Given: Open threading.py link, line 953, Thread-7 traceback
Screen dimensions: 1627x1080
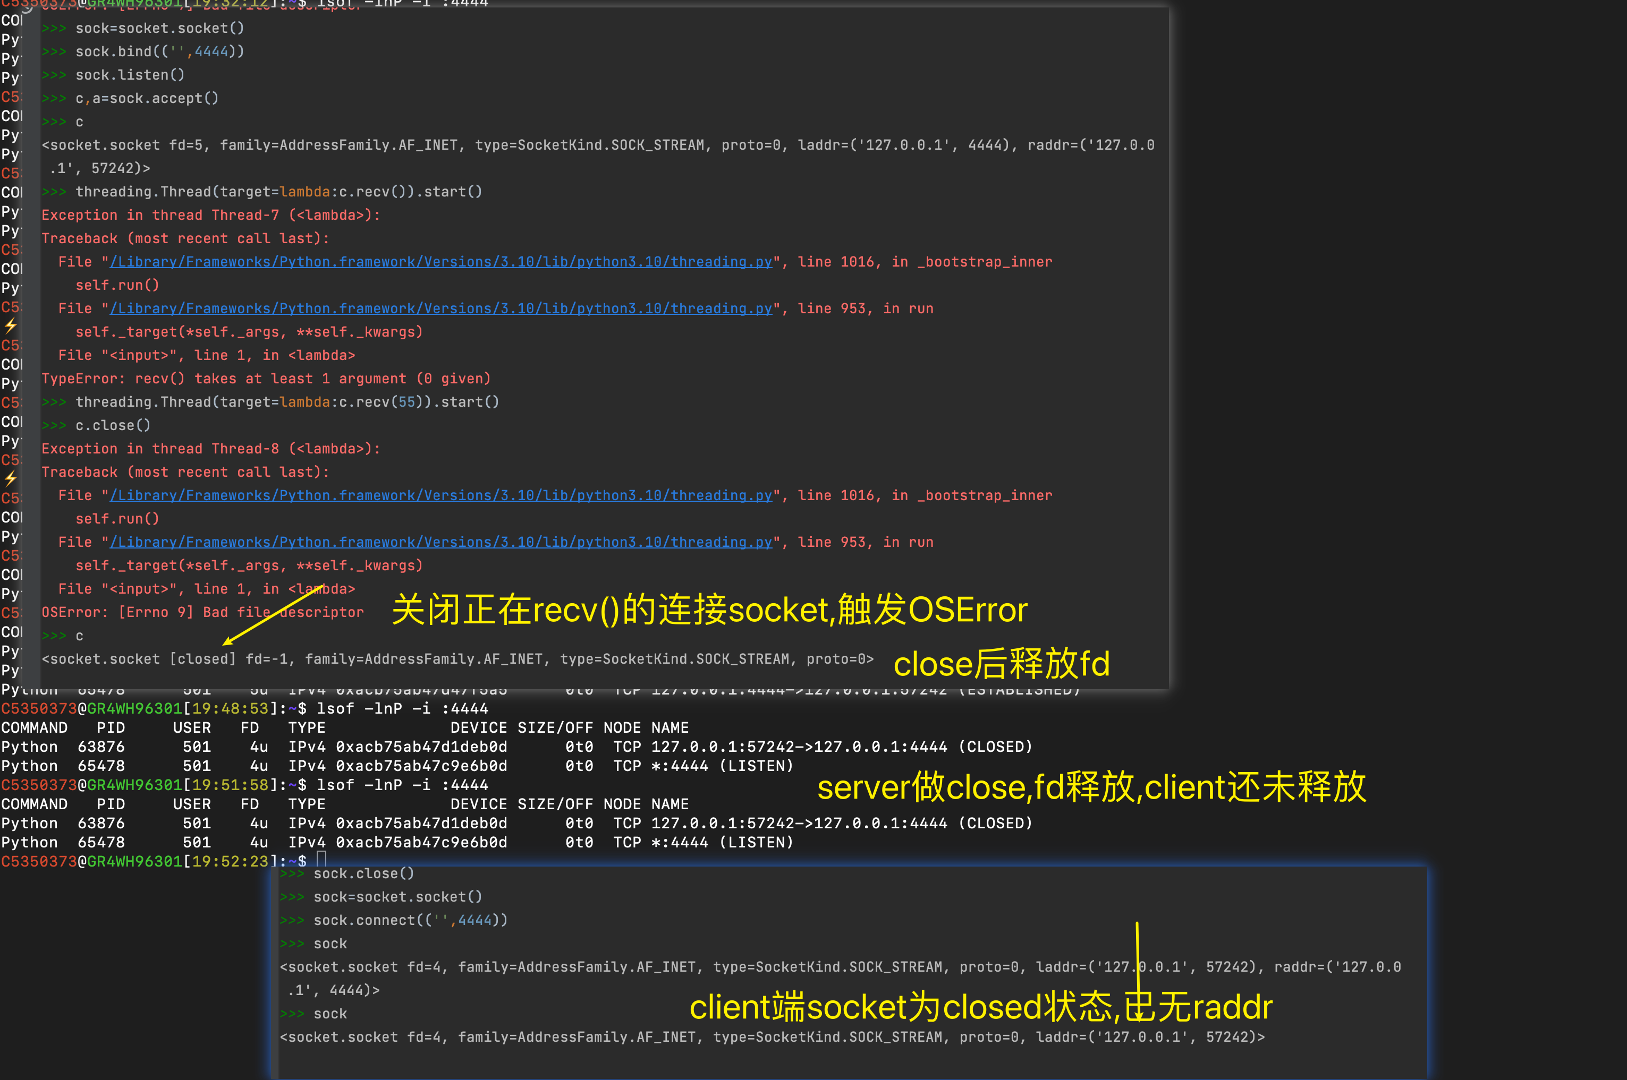Looking at the screenshot, I should tap(441, 308).
